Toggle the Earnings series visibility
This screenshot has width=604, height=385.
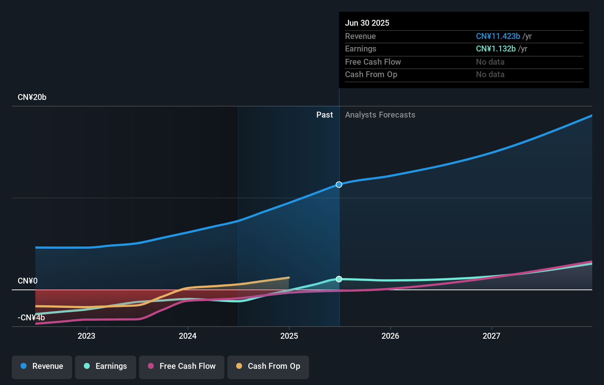106,367
